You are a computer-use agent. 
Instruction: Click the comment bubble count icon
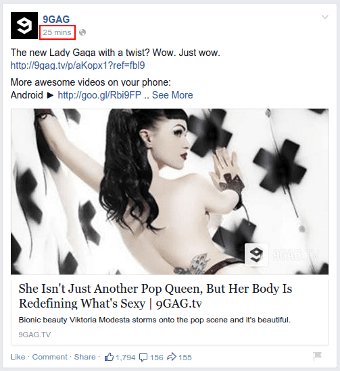click(143, 358)
